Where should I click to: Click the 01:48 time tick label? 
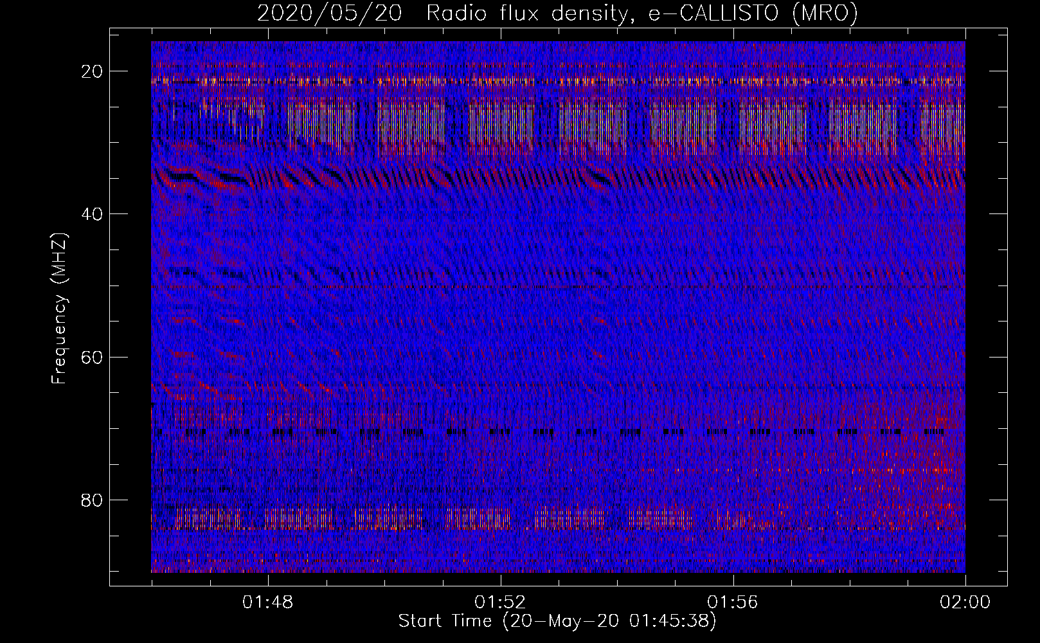tap(267, 602)
